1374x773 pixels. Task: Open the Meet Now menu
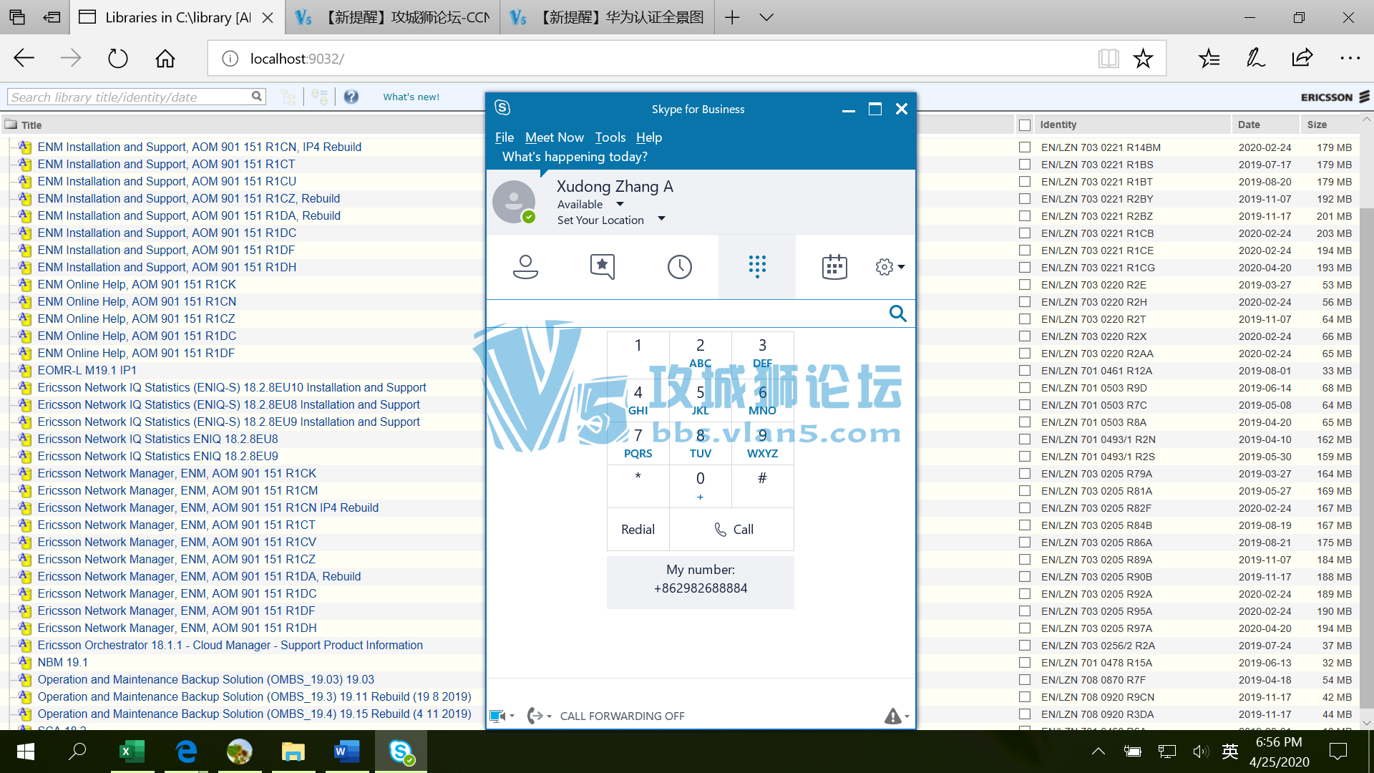554,137
